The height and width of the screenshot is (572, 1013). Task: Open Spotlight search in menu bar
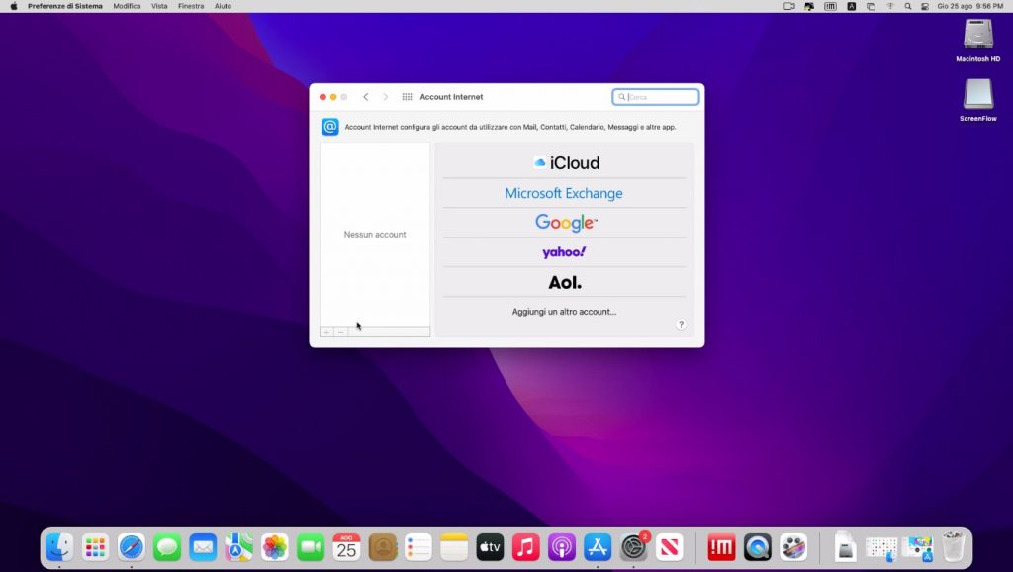pyautogui.click(x=907, y=6)
